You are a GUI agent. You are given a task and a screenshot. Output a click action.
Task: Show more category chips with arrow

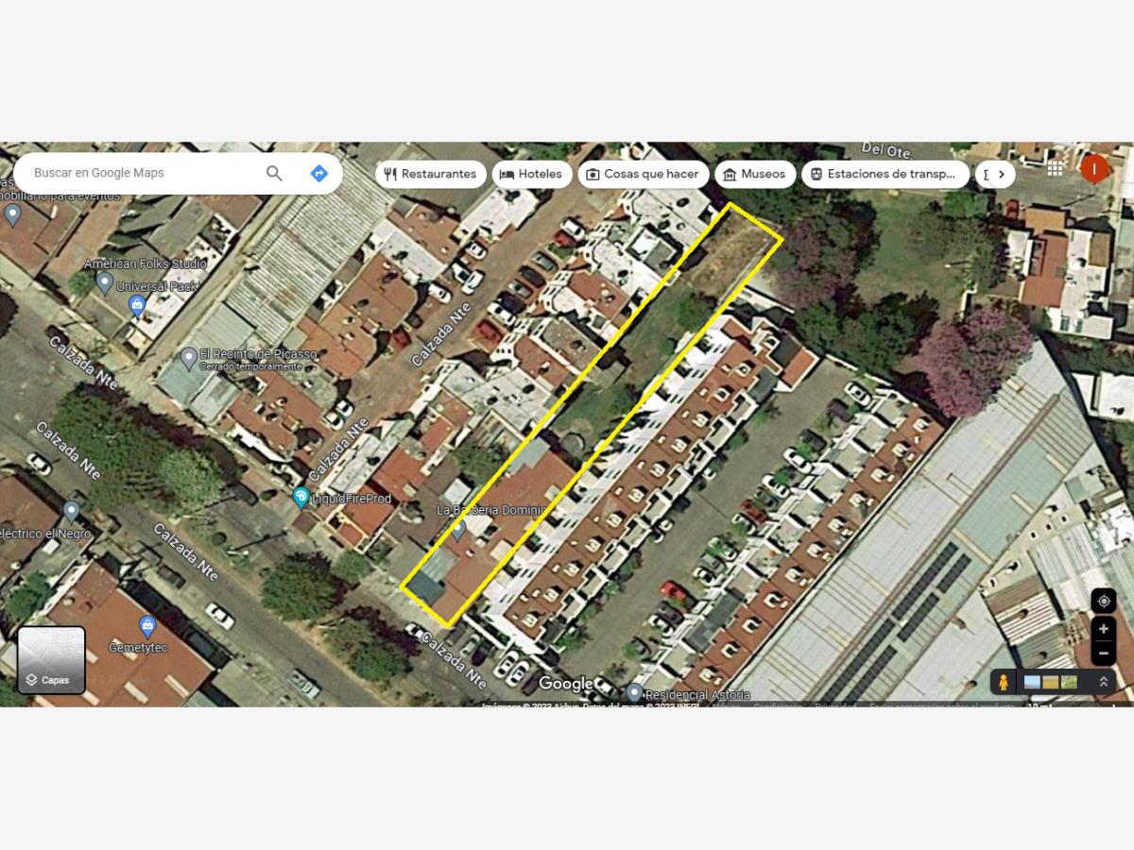point(995,174)
